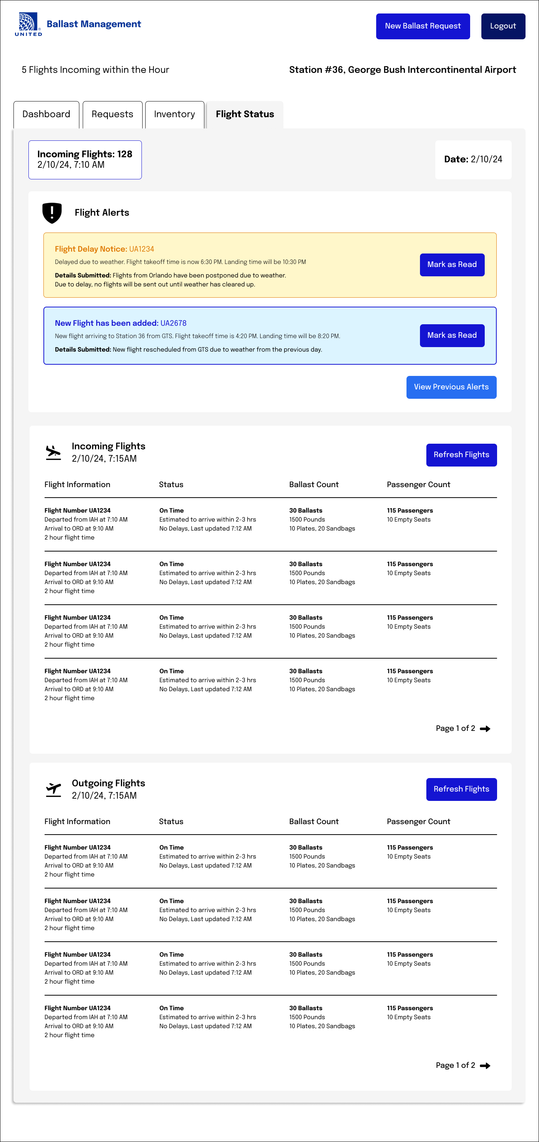Click '5 Flights Incoming within the Hour' text
Screen dimensions: 539x1142
click(x=95, y=70)
